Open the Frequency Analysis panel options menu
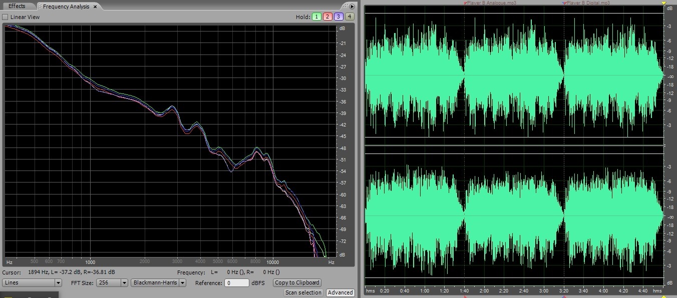This screenshot has height=298, width=677. [352, 6]
